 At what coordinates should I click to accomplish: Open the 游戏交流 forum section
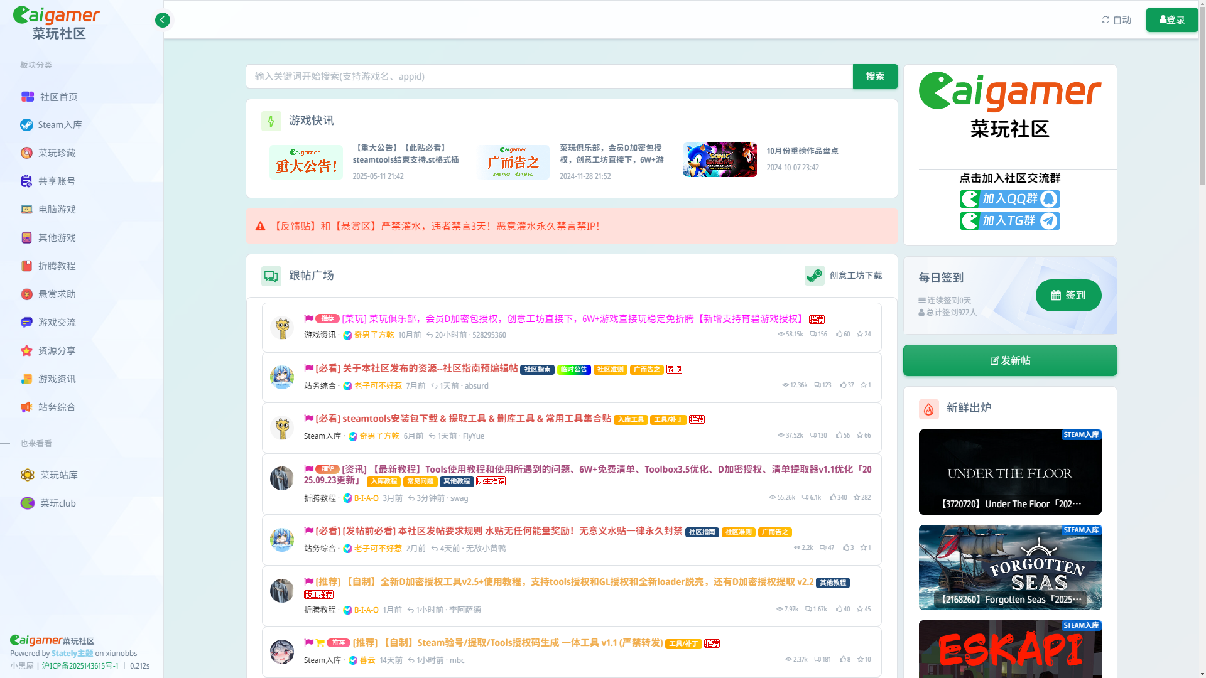coord(57,323)
